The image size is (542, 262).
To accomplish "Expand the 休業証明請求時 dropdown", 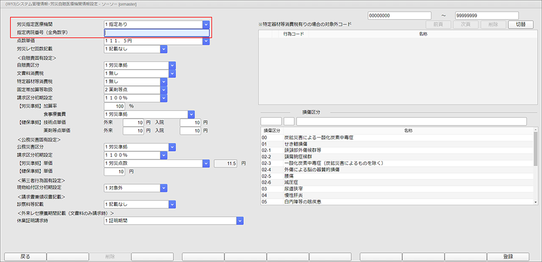I will 239,220.
